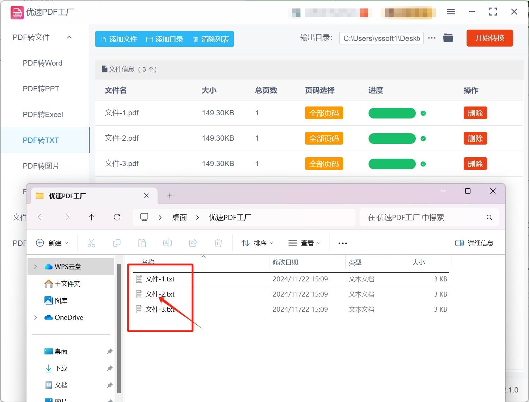This screenshot has width=529, height=402.
Task: Click 全部页码 for 文件-1.pdf
Action: 324,113
